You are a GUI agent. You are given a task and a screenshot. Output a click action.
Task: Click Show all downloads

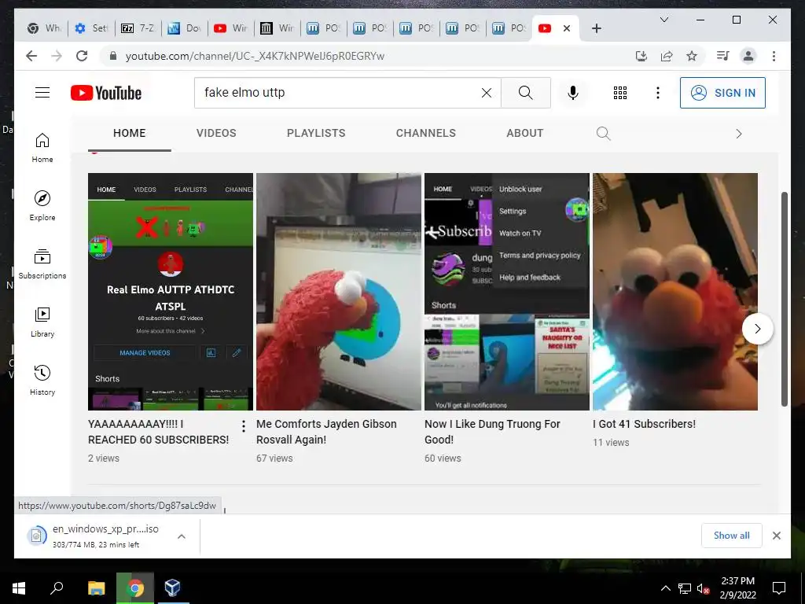(731, 535)
